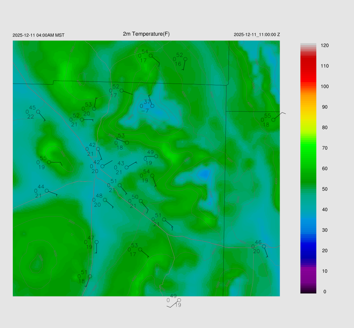Viewport: 354px width, 328px height.
Task: Click the easternmost station circle reading 55 and 18
Action: point(273,119)
